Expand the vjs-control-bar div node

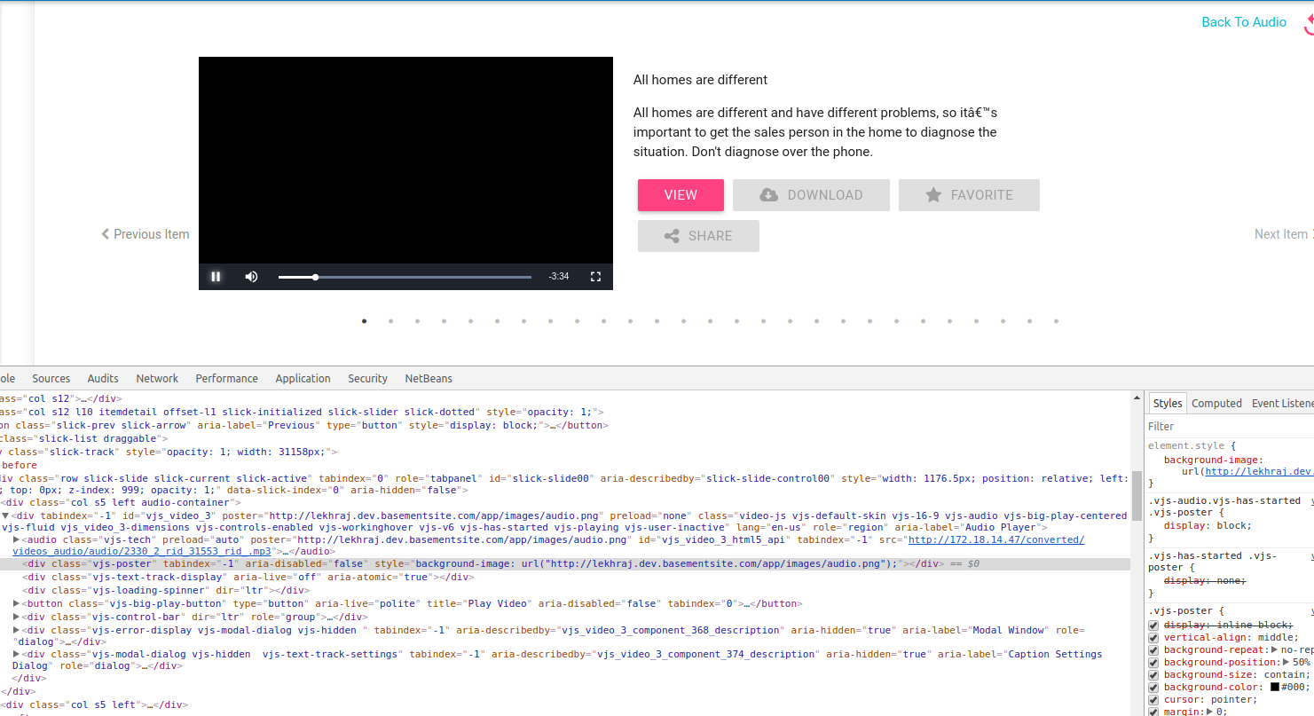click(16, 616)
